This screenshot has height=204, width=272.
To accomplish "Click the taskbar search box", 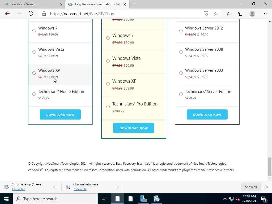I will [55, 199].
